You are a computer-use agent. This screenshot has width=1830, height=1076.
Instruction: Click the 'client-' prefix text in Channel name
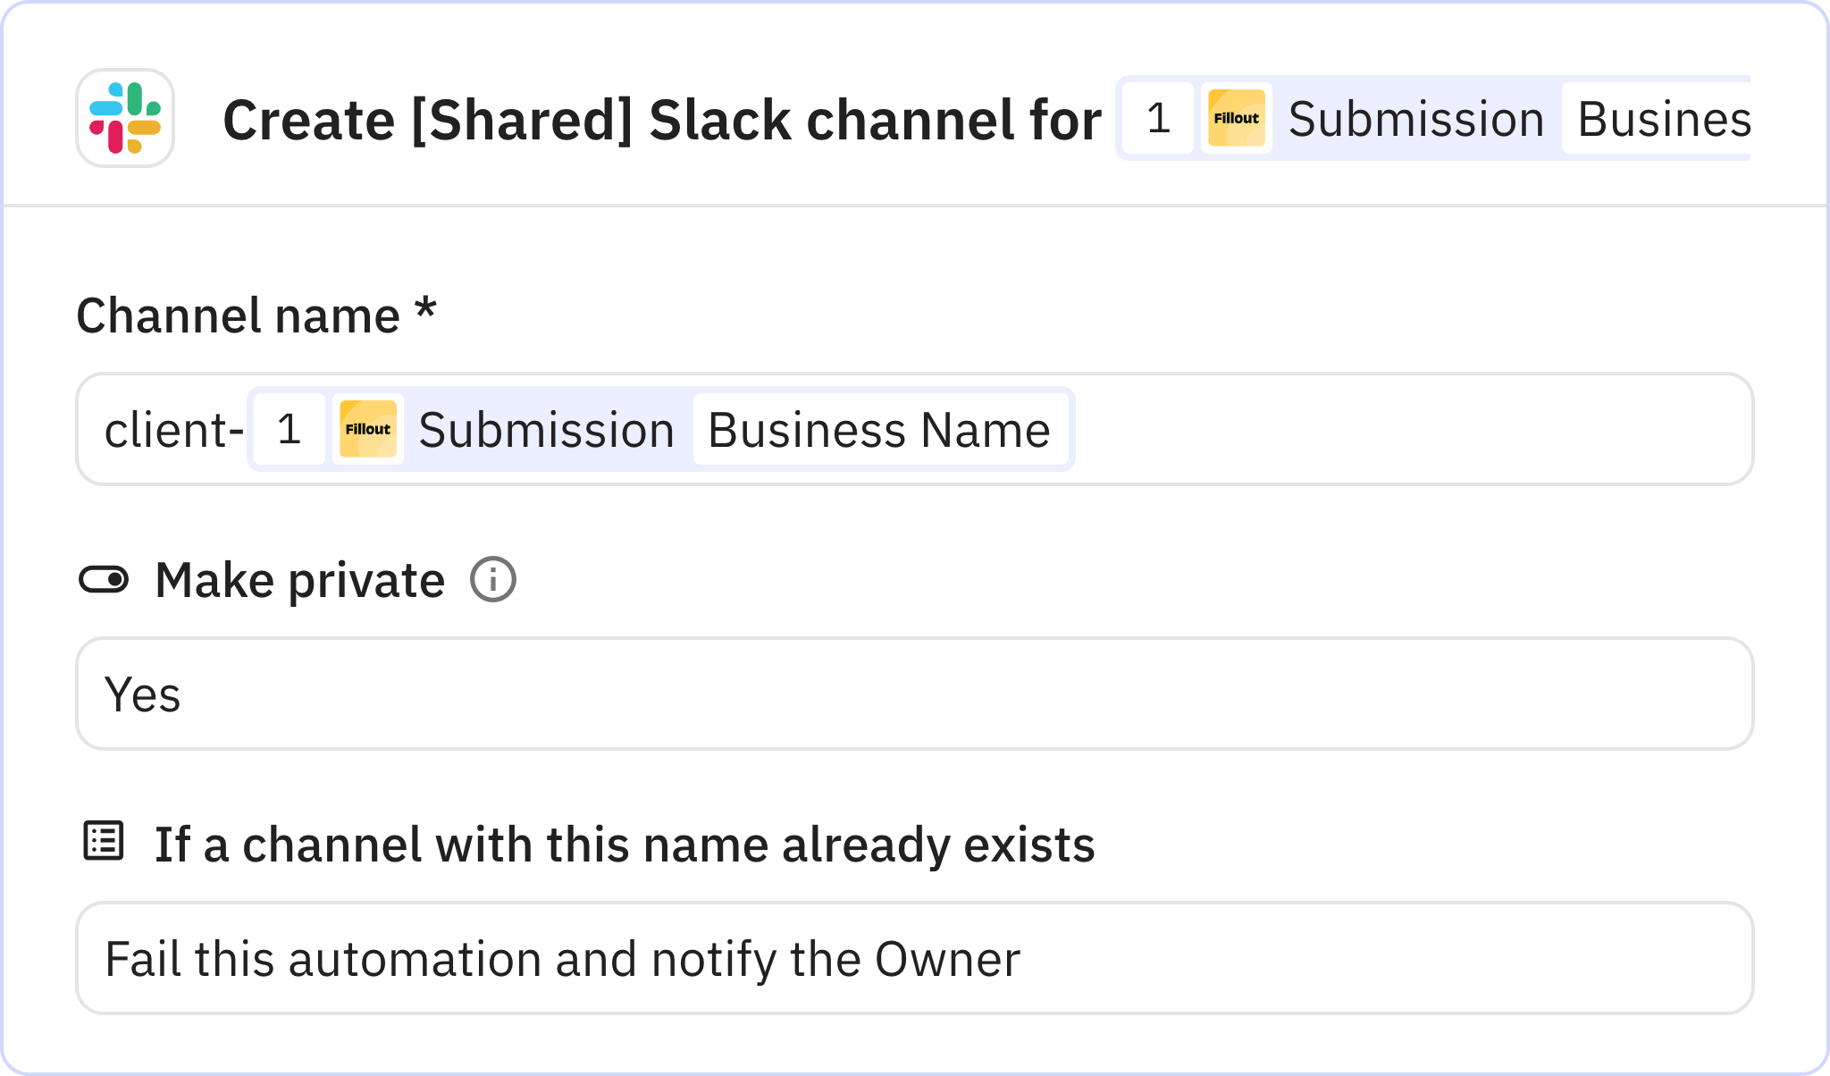pos(174,430)
